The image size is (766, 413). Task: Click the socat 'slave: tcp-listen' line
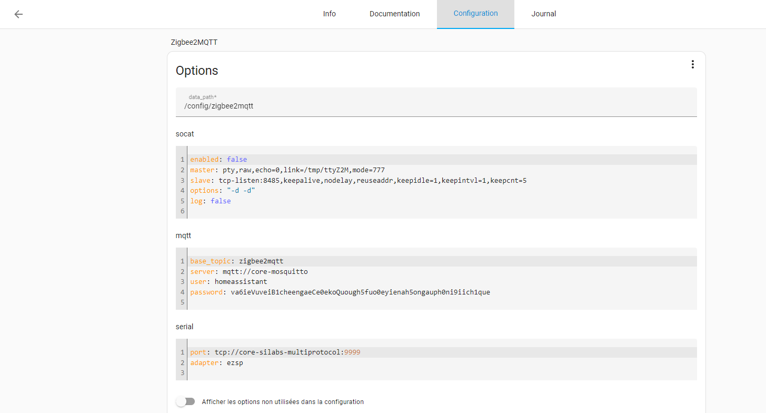tap(358, 181)
